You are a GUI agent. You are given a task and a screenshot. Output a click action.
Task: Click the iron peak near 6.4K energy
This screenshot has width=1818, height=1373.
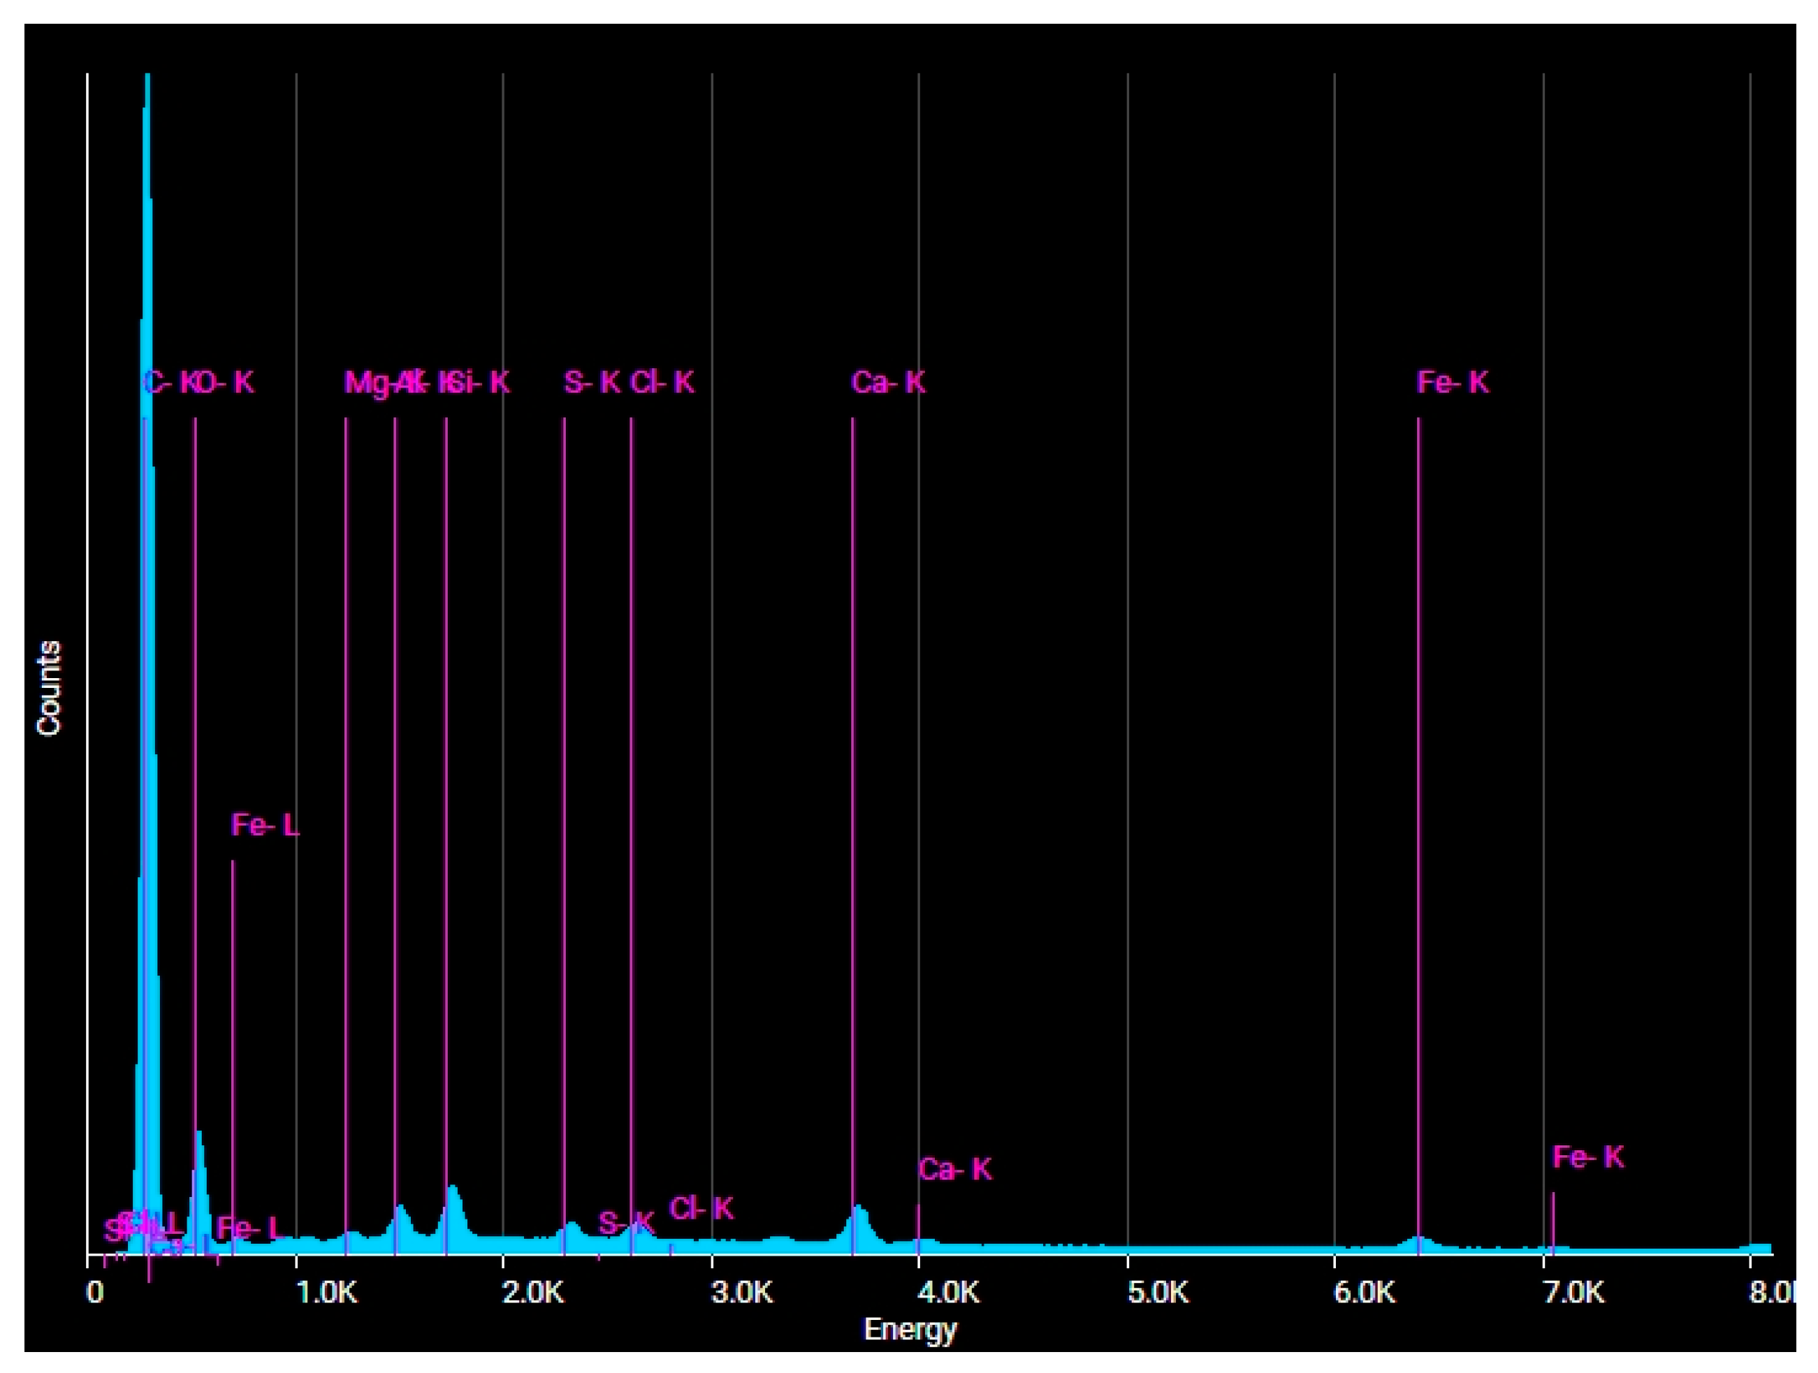pos(1418,1243)
